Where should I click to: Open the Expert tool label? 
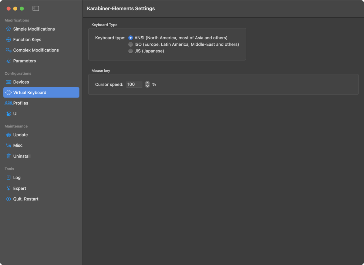(x=20, y=188)
